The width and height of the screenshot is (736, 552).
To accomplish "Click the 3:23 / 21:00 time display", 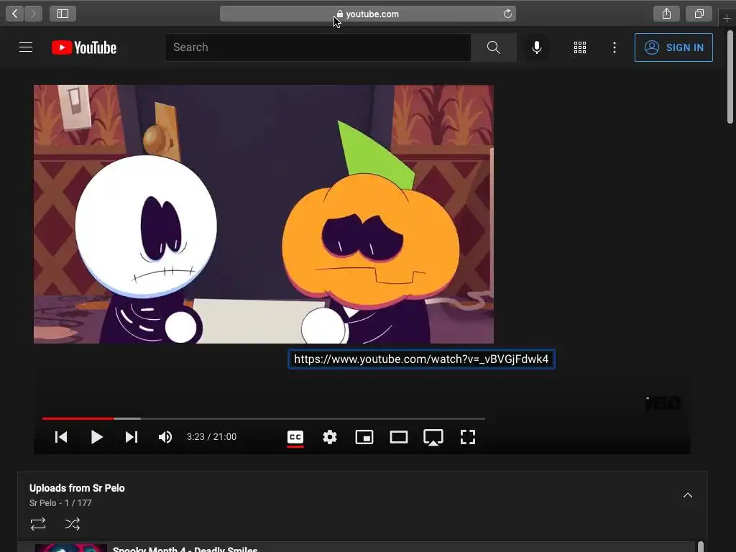I will tap(212, 437).
